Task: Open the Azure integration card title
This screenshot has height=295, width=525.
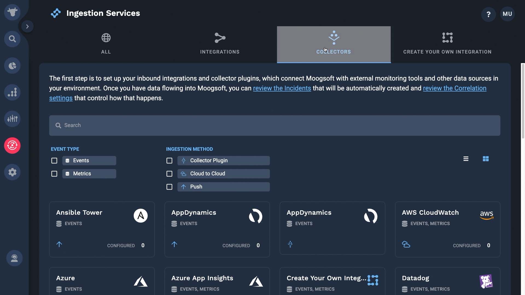Action: tap(65, 278)
